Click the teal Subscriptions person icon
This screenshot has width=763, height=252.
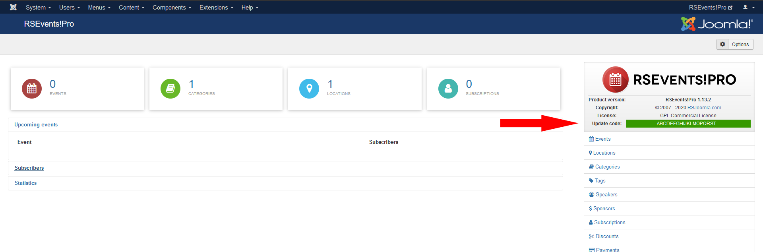point(448,88)
